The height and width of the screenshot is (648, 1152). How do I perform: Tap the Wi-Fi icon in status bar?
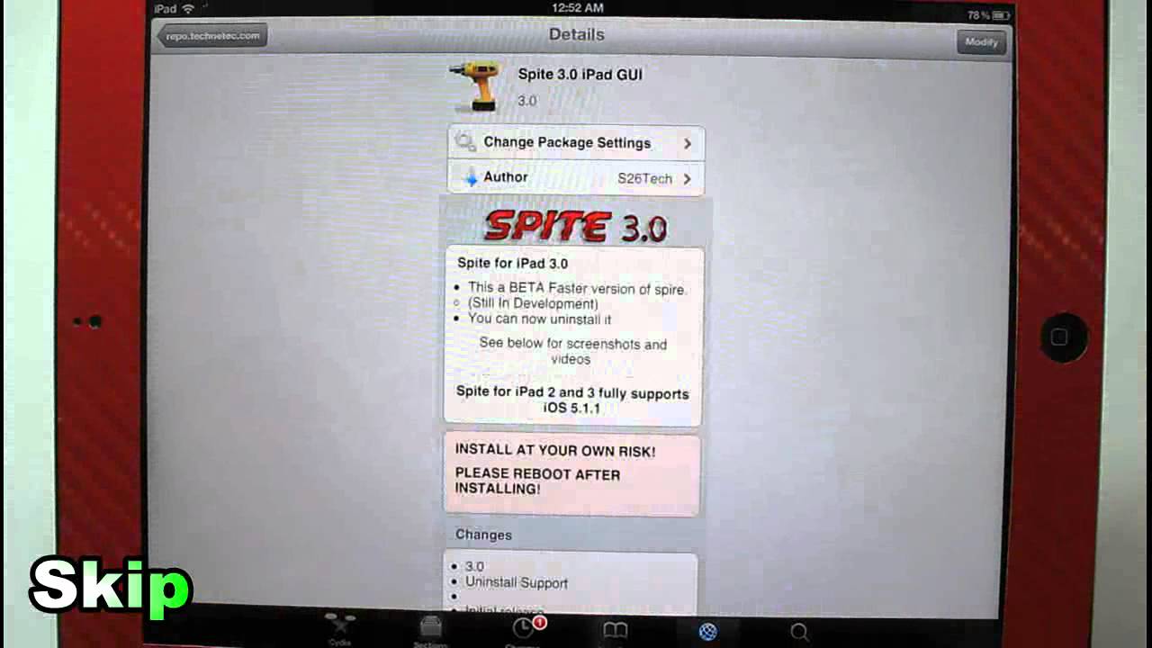click(188, 9)
